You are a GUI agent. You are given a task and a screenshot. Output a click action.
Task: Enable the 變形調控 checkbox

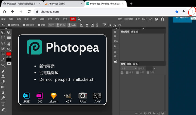click(x=24, y=25)
